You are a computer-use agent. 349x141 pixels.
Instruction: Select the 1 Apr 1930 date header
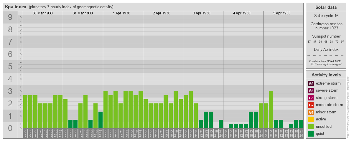pyautogui.click(x=121, y=13)
